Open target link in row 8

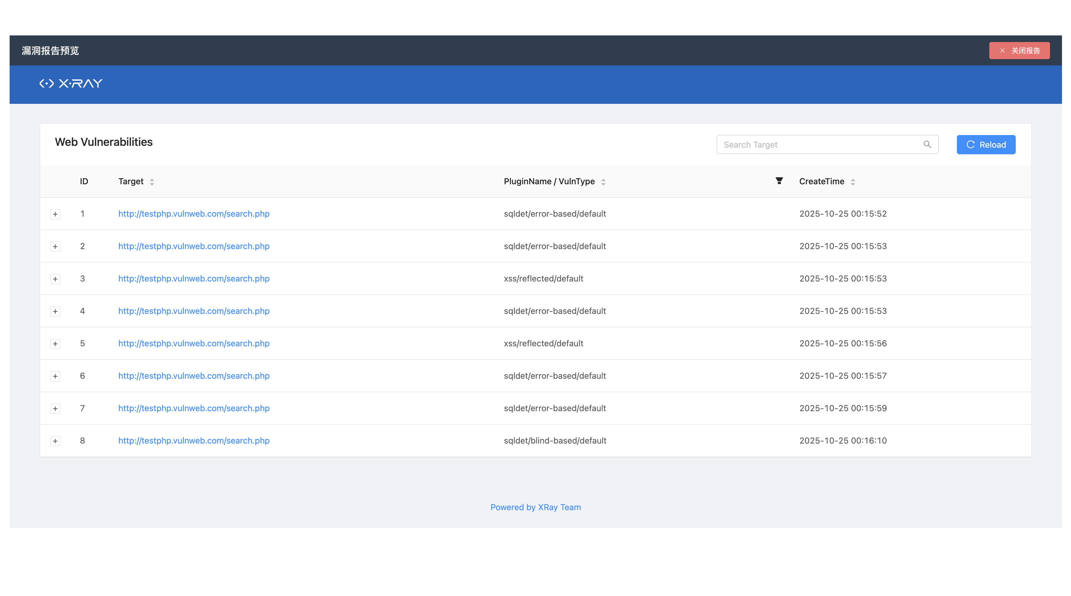click(x=194, y=440)
